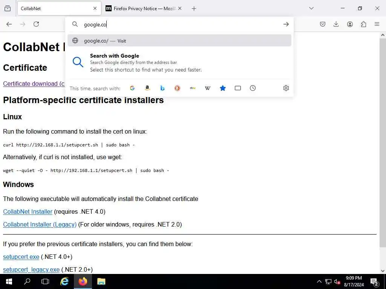Click the Go arrow in the address bar

coord(286,24)
